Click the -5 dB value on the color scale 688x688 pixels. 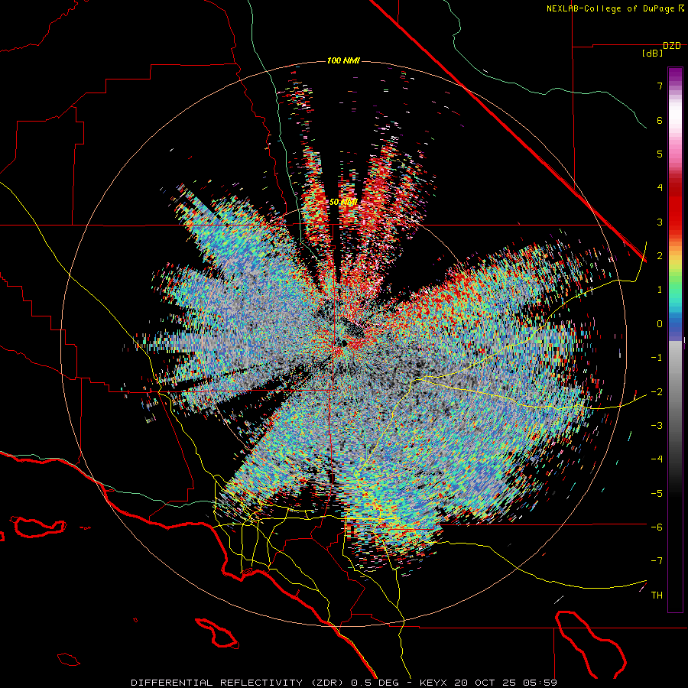(x=657, y=493)
